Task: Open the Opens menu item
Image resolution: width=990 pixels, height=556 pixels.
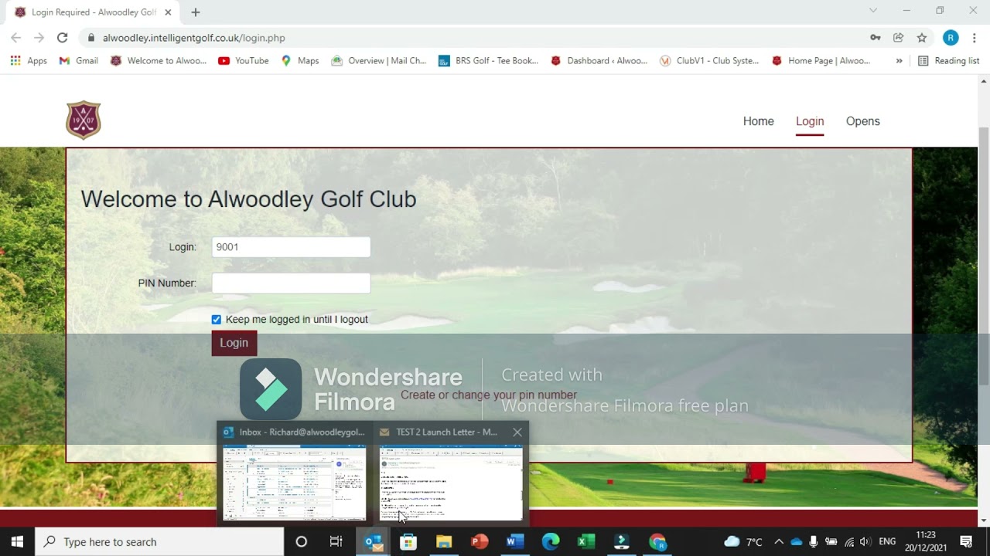Action: tap(863, 121)
